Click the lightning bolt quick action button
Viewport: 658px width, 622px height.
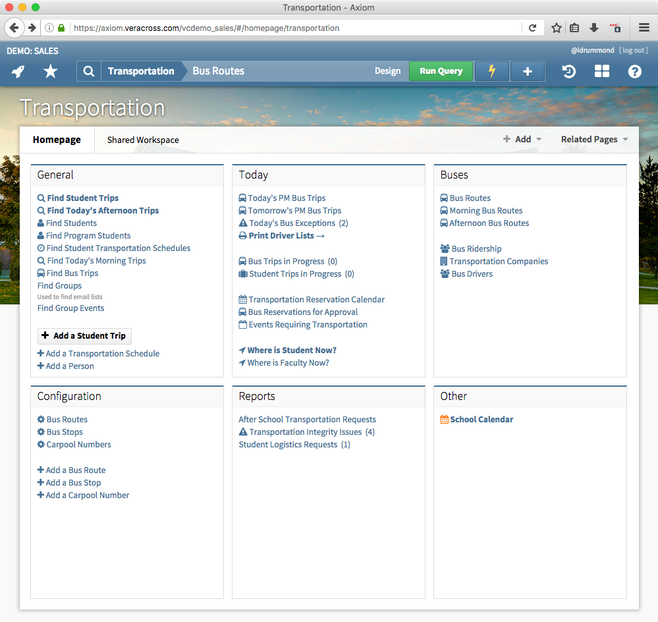point(491,71)
